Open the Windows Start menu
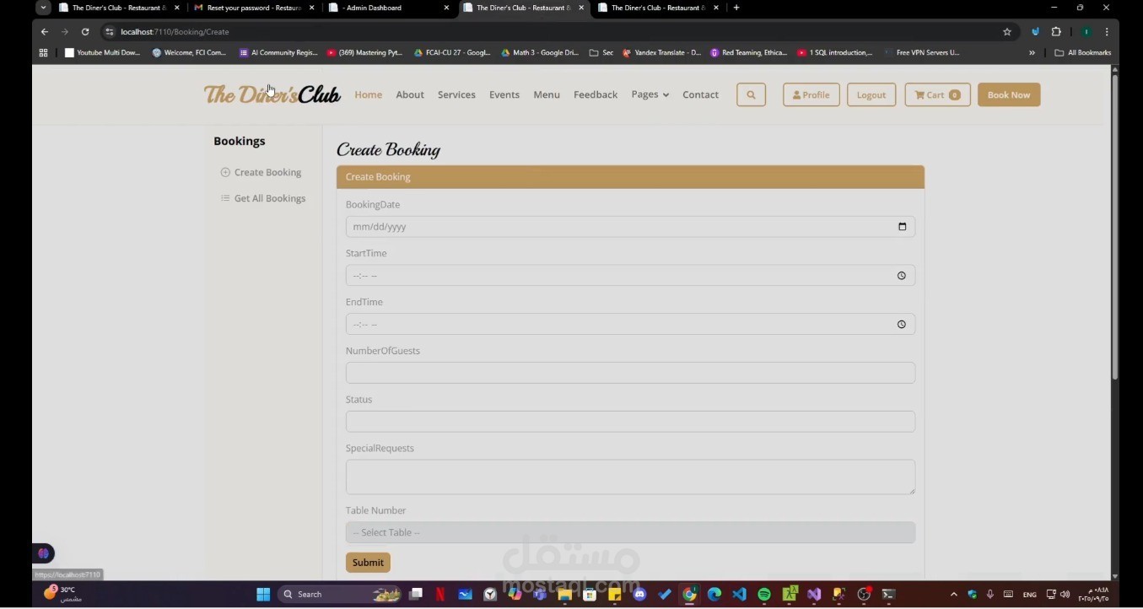Screen dimensions: 1143x609 pyautogui.click(x=263, y=595)
